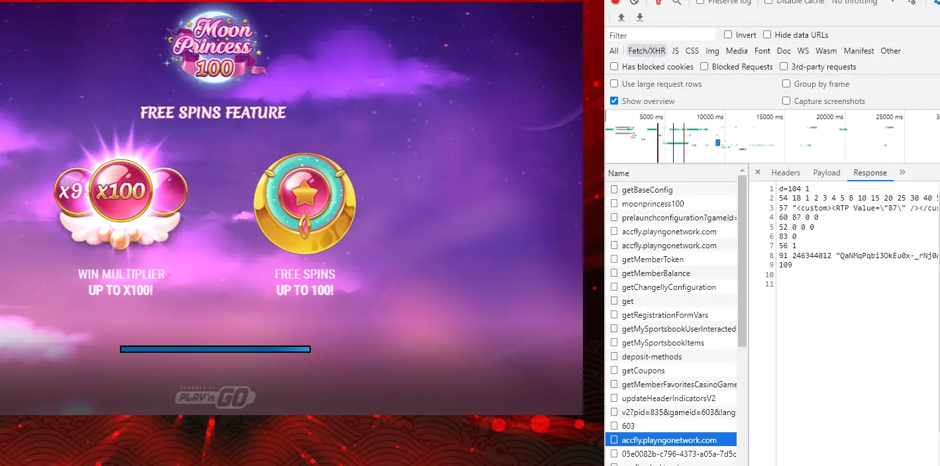Click the network Filter text field
Screen dimensions: 940x466
click(x=662, y=35)
